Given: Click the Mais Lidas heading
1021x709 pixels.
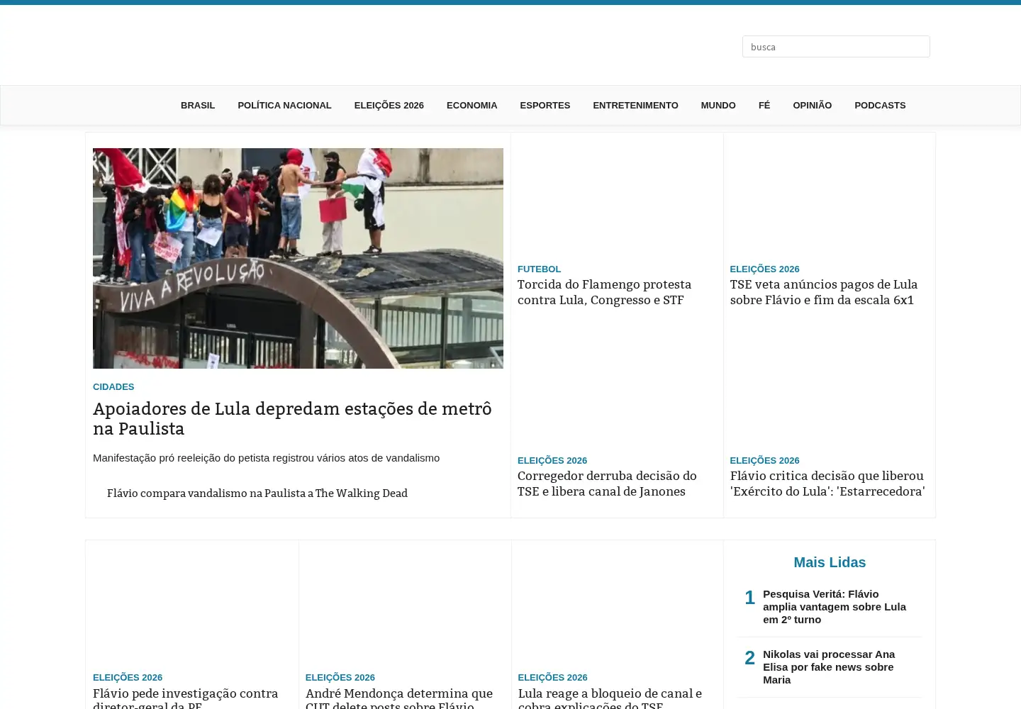Looking at the screenshot, I should [830, 562].
